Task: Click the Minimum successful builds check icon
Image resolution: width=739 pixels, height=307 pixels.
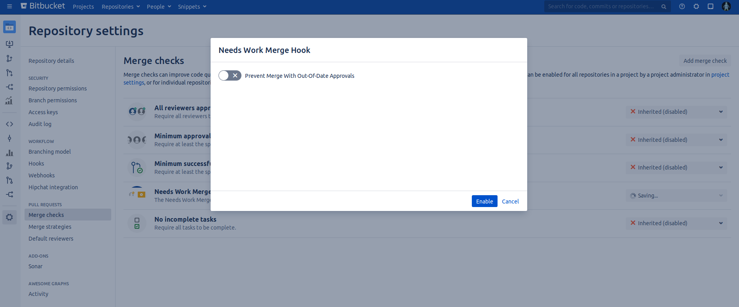Action: pos(137,168)
